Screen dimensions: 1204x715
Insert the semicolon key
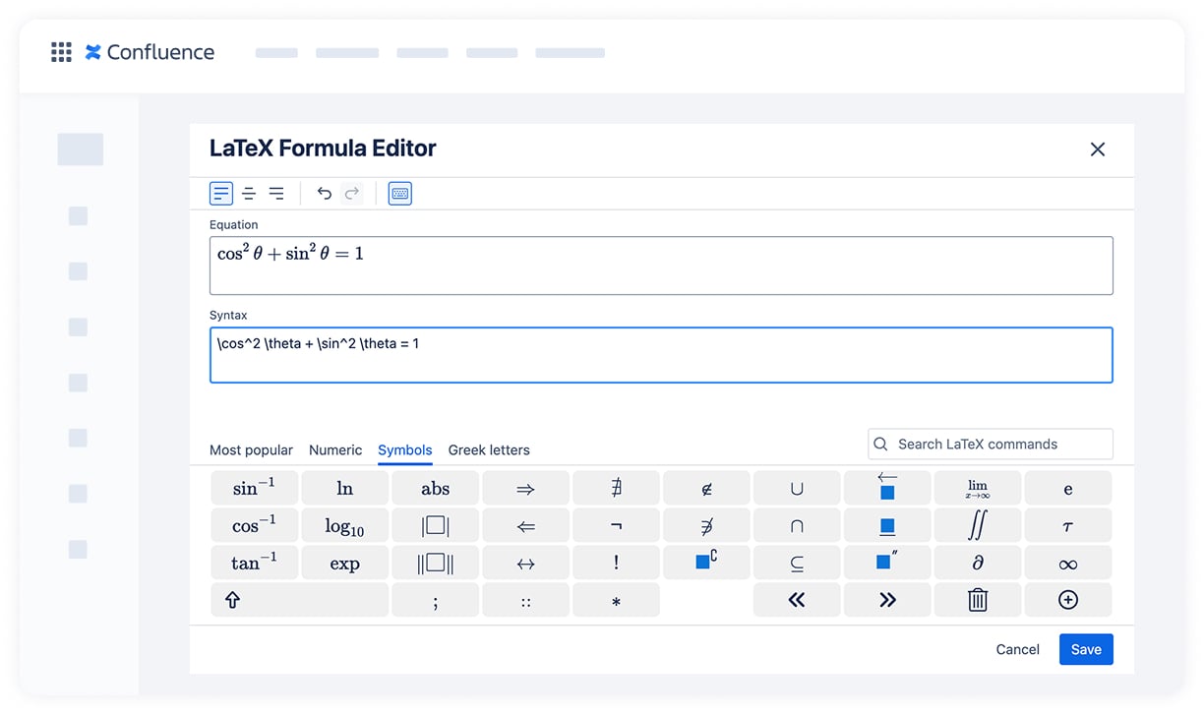click(435, 600)
